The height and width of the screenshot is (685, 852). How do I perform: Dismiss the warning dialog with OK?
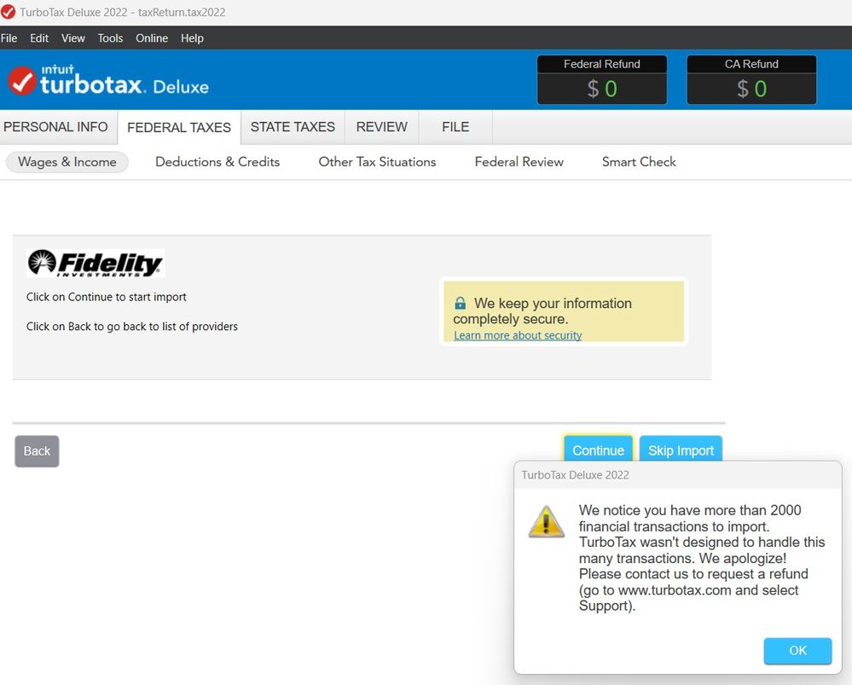797,651
